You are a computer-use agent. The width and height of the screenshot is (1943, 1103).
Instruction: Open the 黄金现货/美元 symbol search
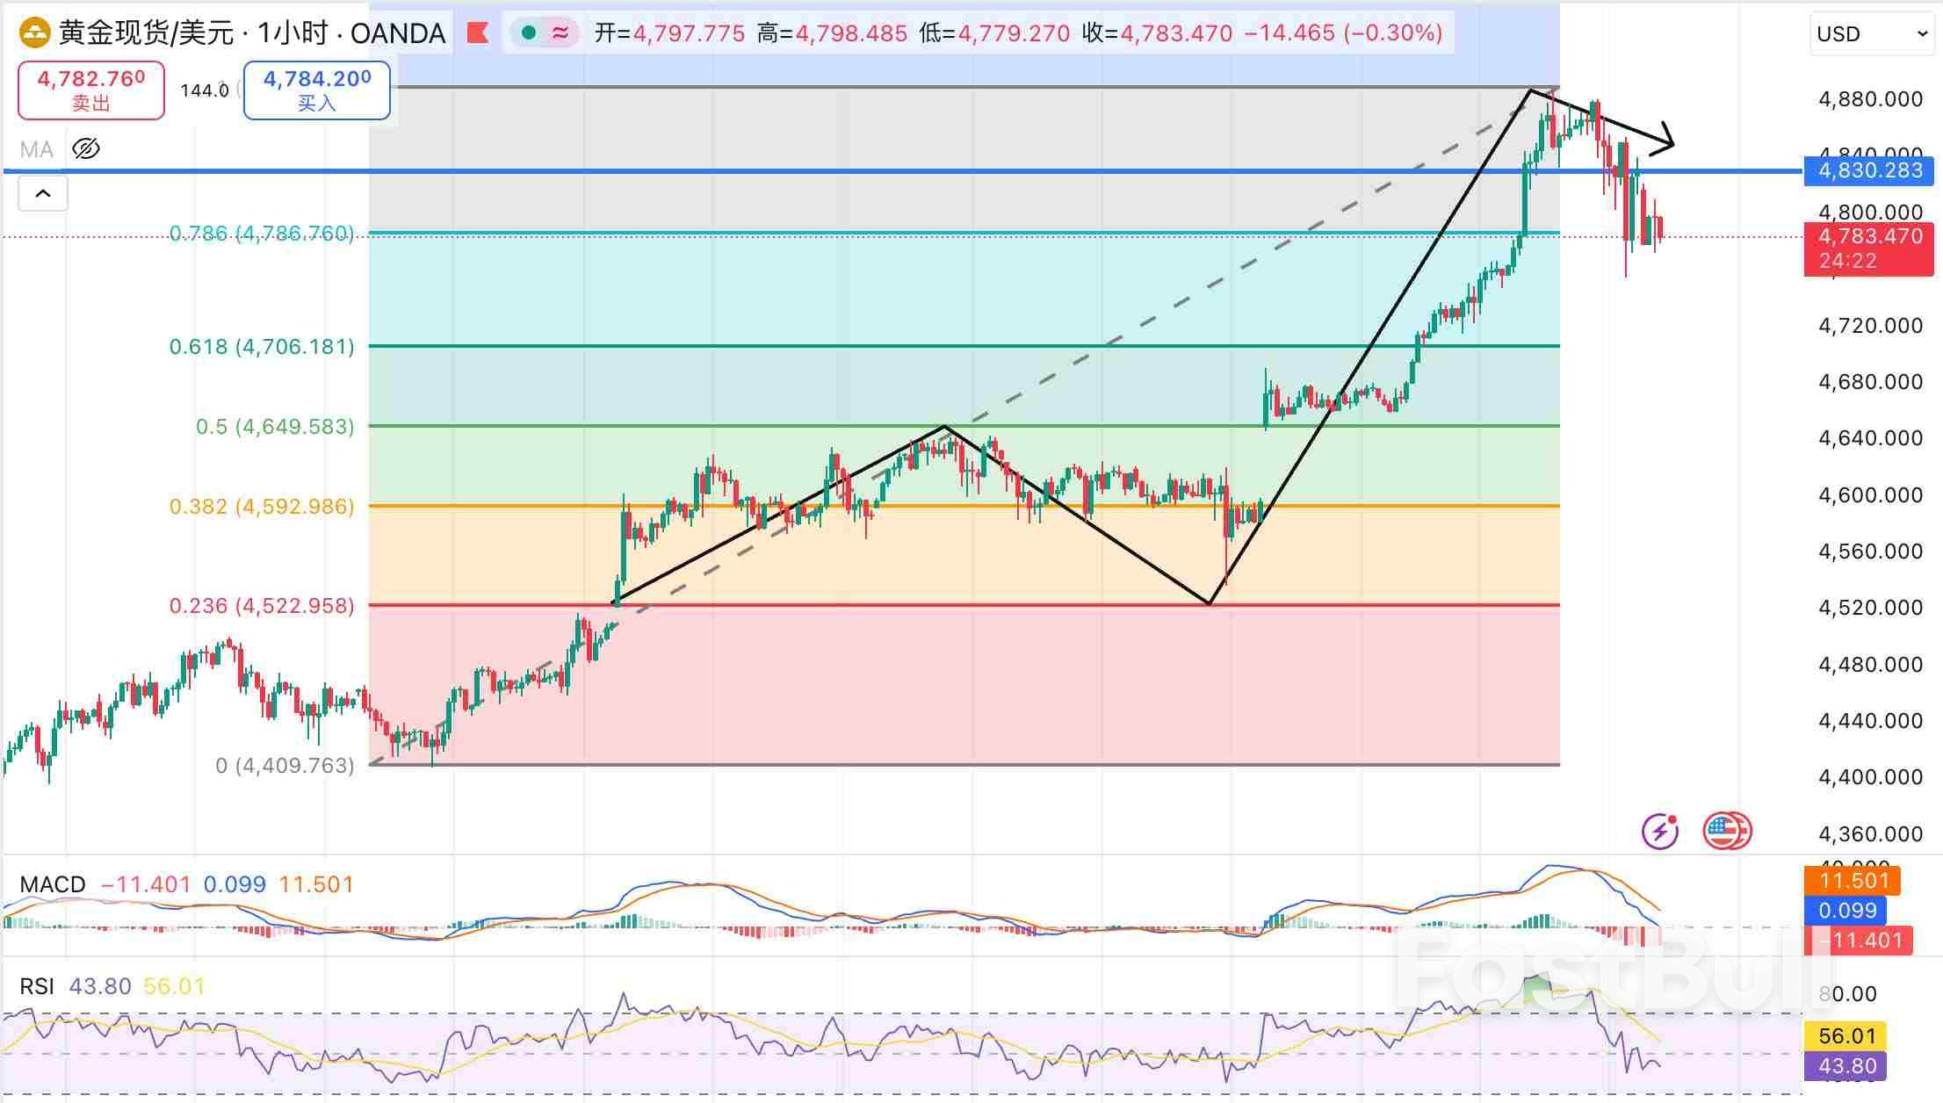[x=145, y=33]
